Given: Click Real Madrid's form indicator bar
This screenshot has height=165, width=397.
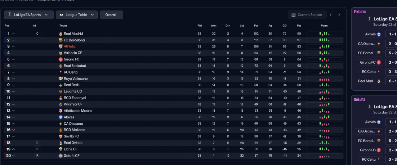Looking at the screenshot, I should pyautogui.click(x=324, y=34).
